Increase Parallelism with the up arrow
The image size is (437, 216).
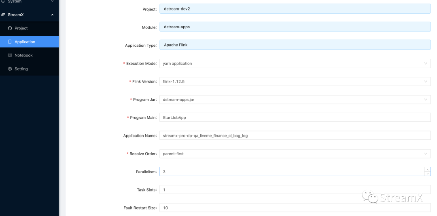tap(427, 170)
